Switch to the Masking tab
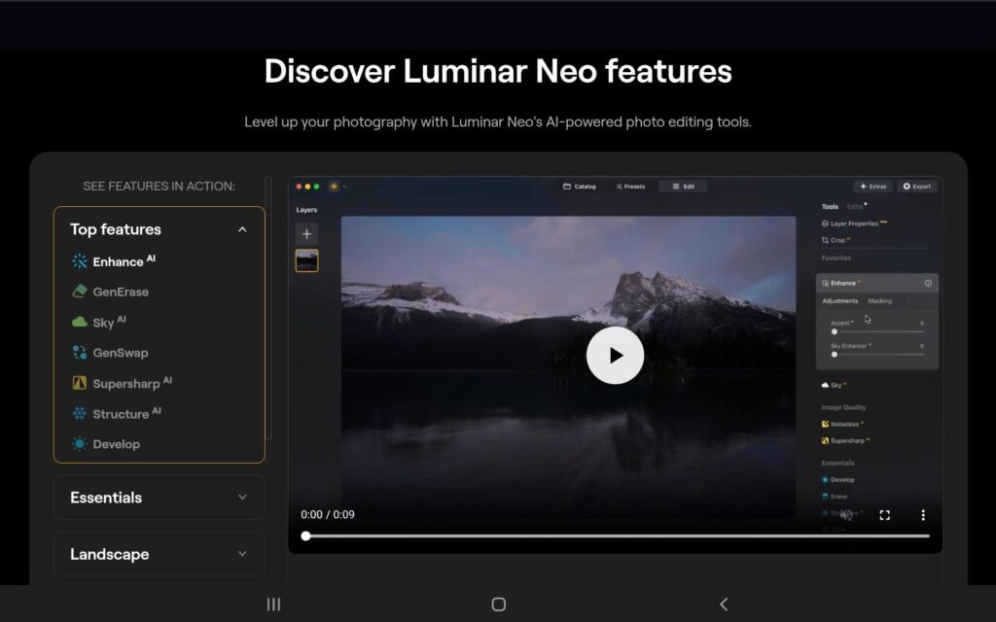 point(879,301)
